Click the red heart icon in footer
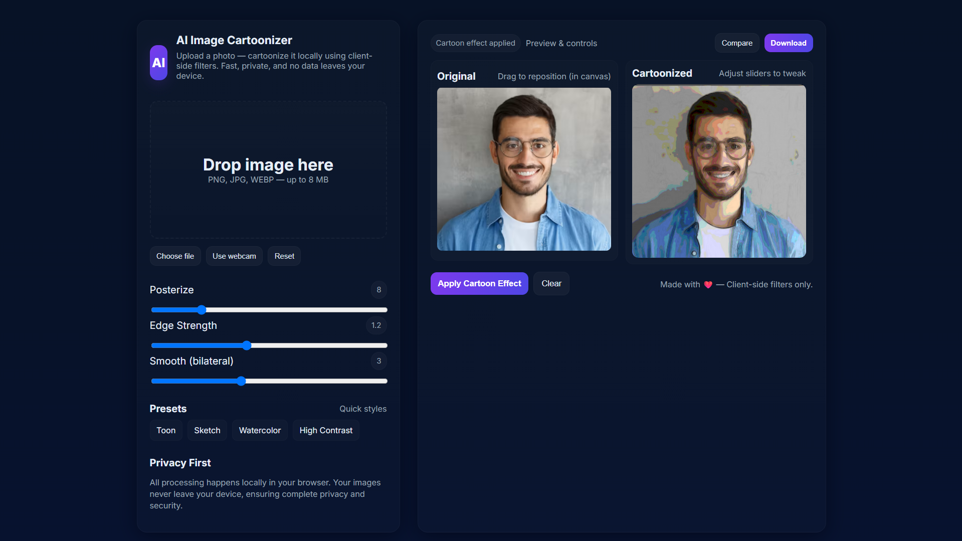 708,285
